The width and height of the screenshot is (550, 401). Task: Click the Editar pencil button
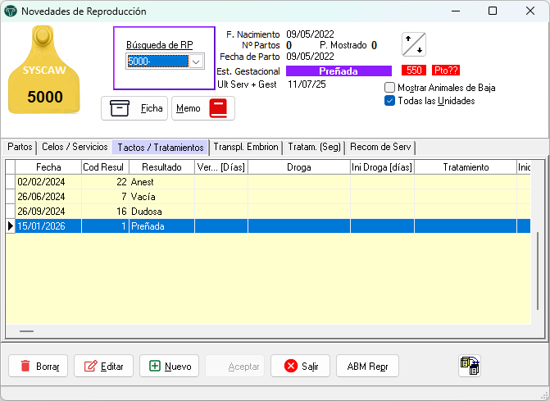tap(103, 366)
